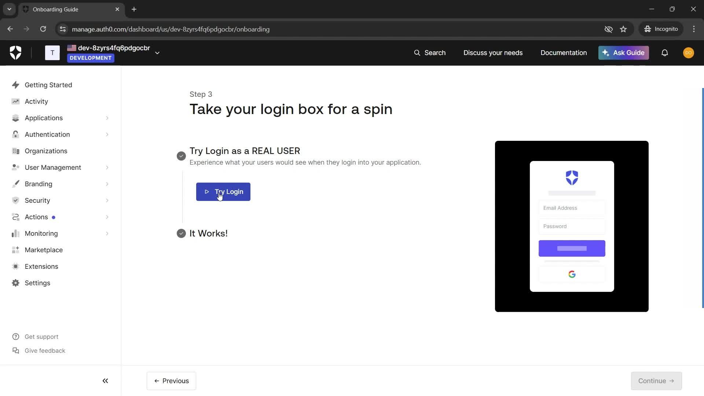
Task: Open the site information icon
Action: click(x=63, y=29)
